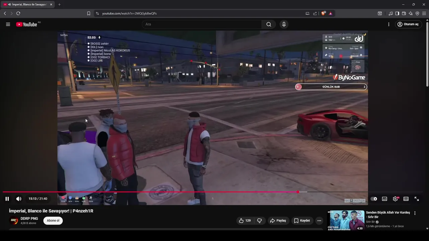Bookmark this page
This screenshot has height=241, width=429.
[x=88, y=13]
